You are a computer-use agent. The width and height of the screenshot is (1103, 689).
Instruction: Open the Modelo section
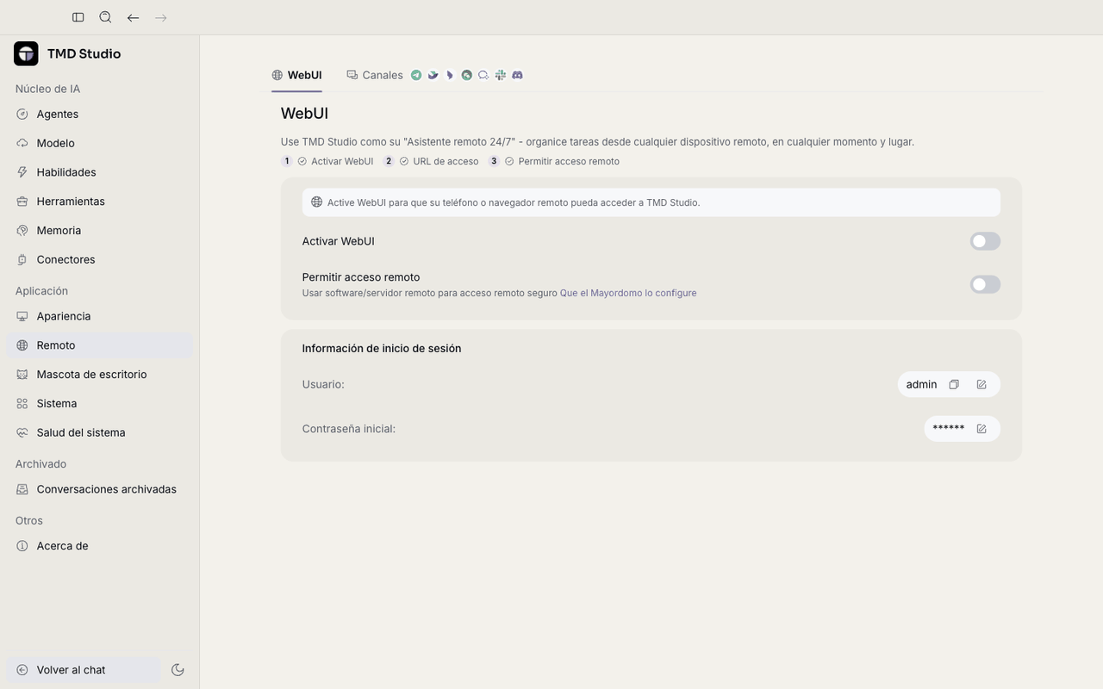pos(100,143)
